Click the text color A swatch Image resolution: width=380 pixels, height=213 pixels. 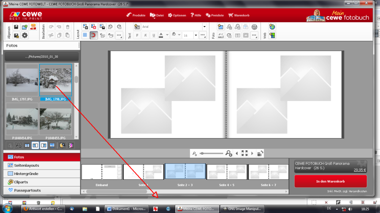click(161, 35)
